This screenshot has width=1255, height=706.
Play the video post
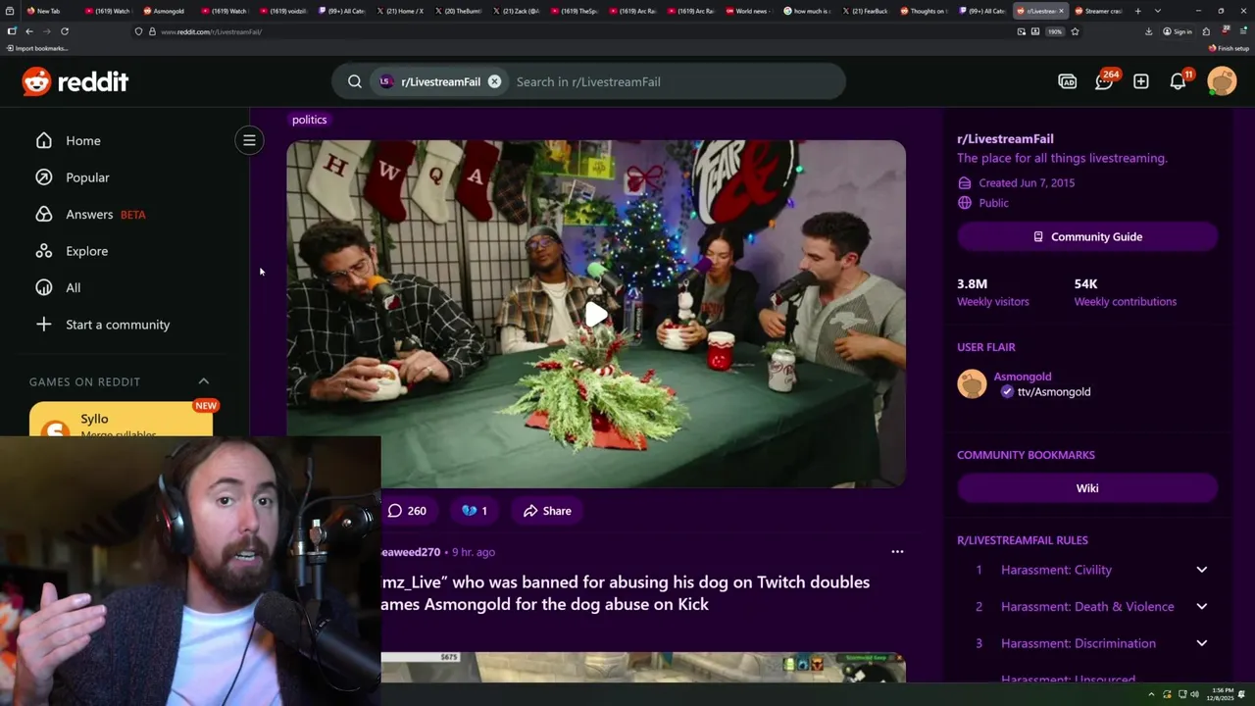(596, 314)
